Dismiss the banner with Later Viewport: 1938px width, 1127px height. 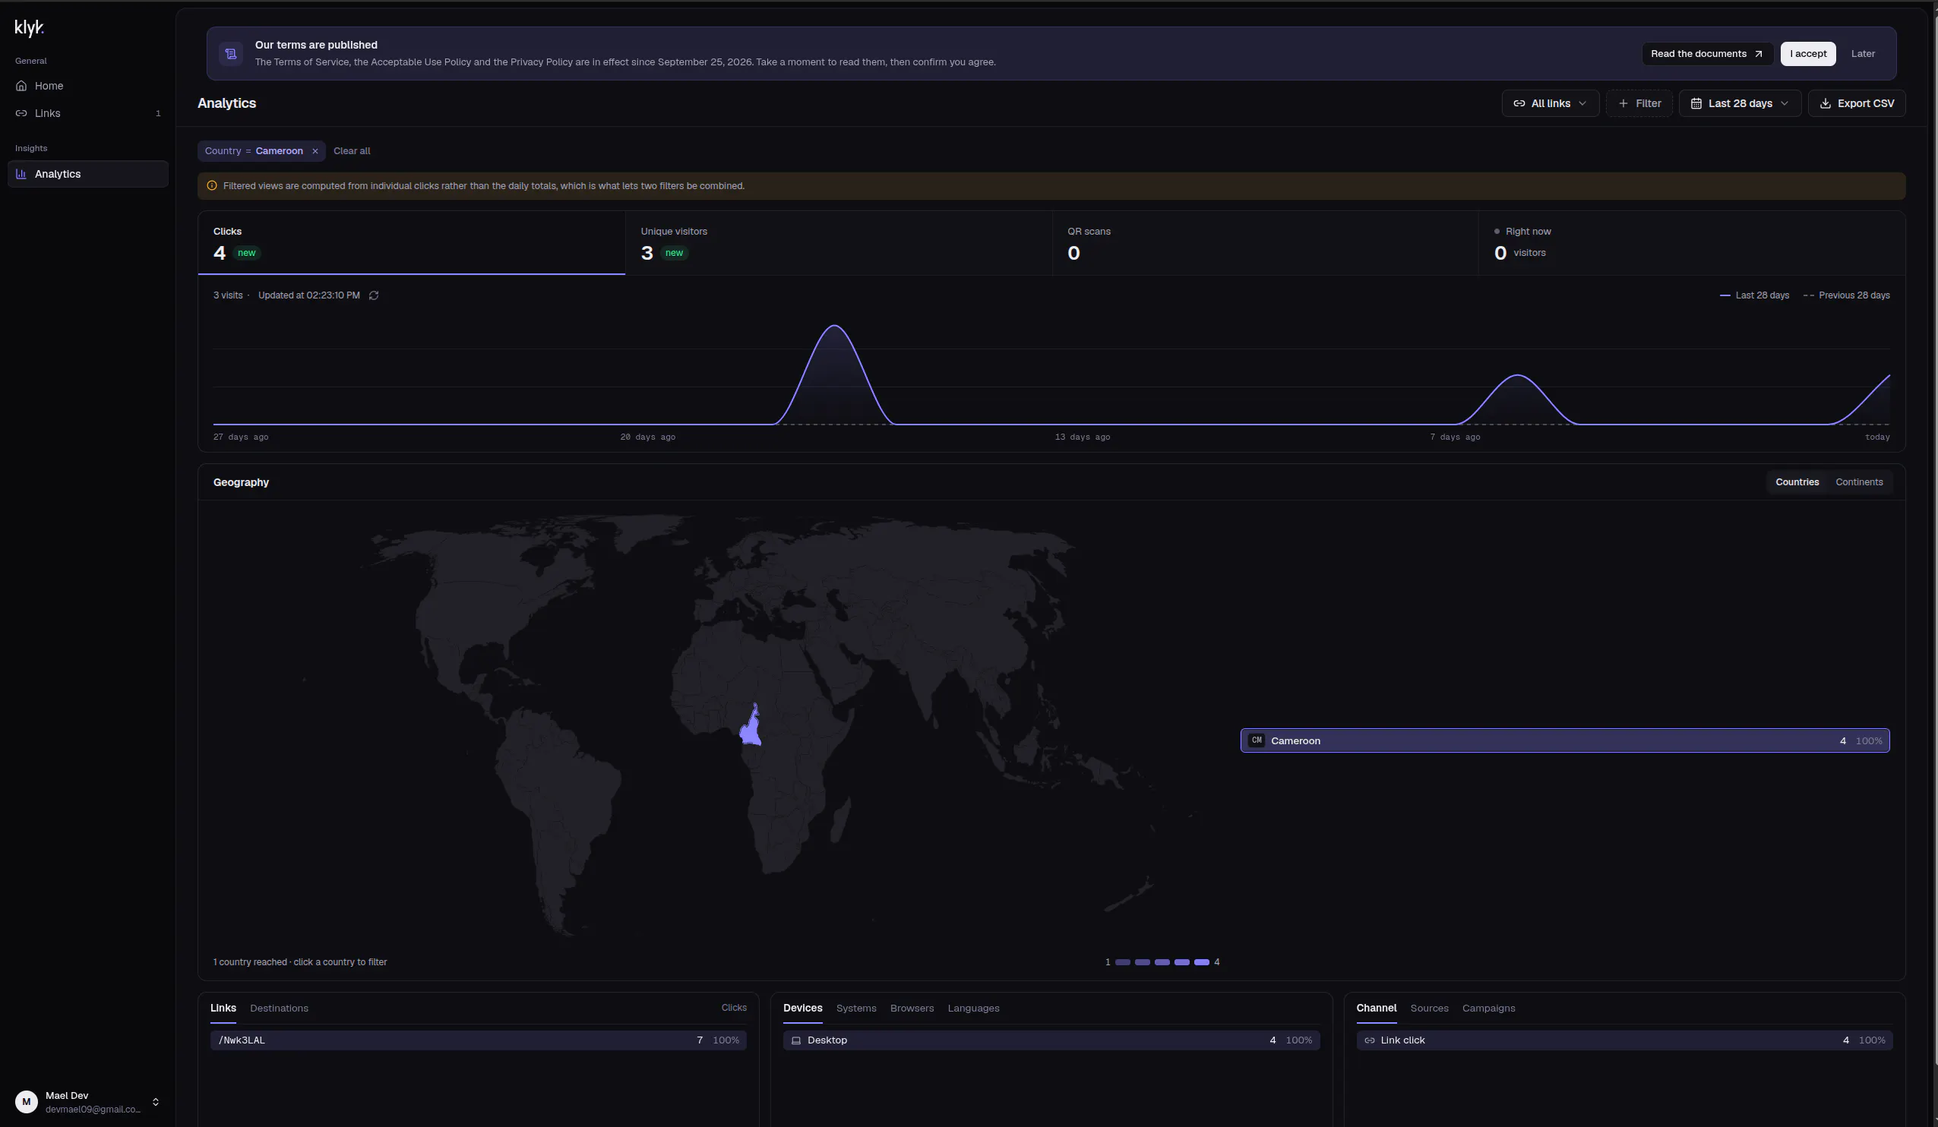coord(1863,54)
